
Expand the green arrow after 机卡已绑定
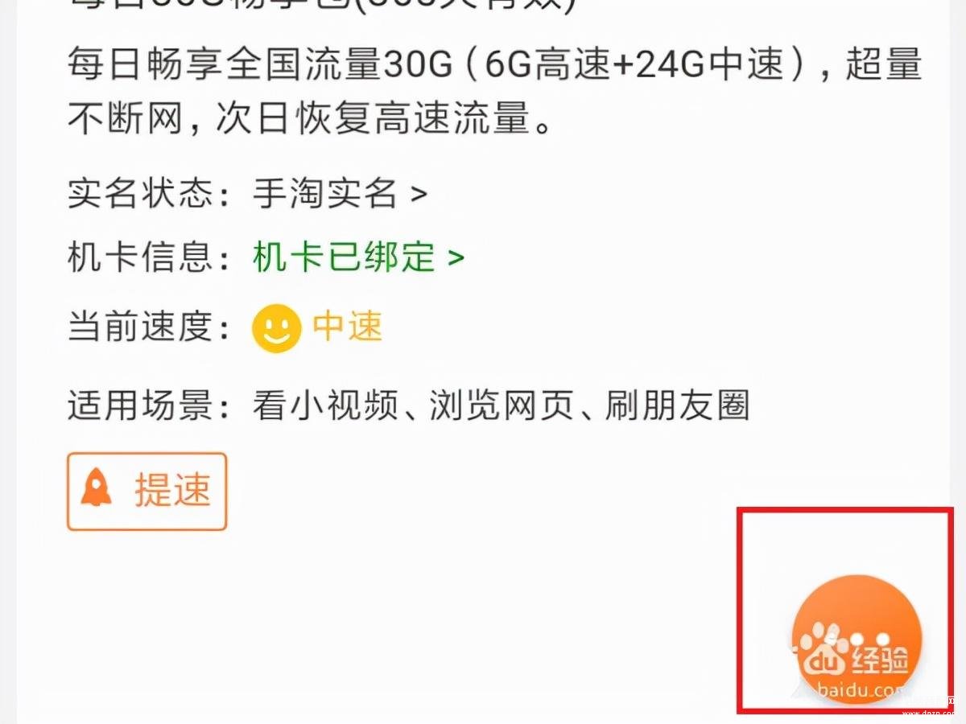pos(456,258)
